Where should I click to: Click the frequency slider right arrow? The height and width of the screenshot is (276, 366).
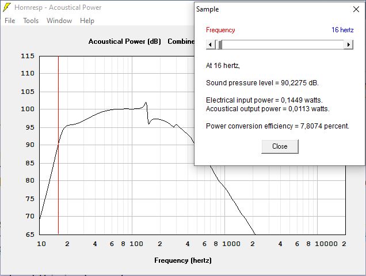click(349, 44)
